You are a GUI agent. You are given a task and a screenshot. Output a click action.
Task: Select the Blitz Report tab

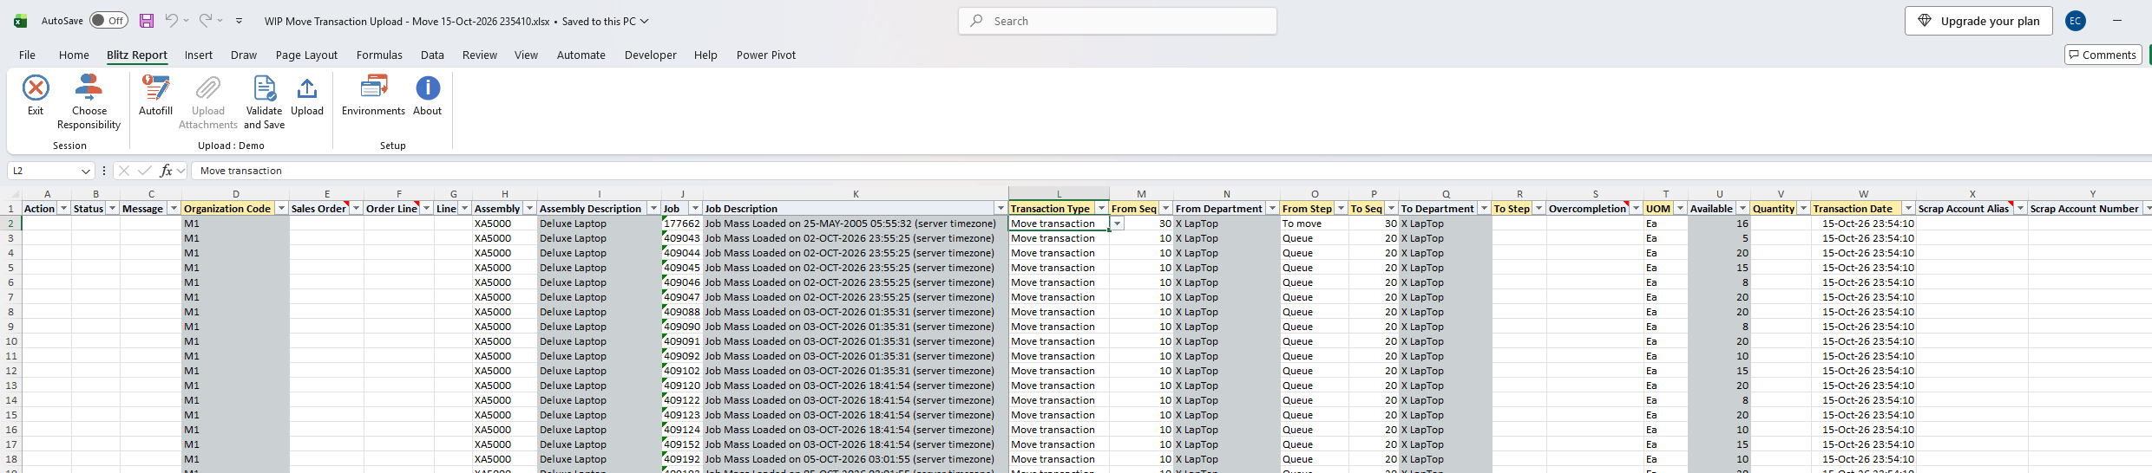click(137, 55)
